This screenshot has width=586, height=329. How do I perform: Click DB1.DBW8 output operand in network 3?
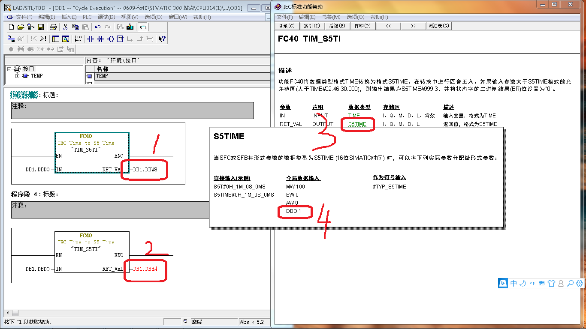[145, 169]
